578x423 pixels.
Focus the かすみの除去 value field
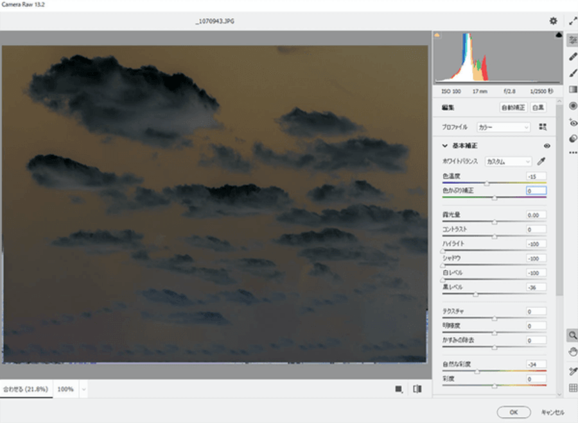pos(536,340)
